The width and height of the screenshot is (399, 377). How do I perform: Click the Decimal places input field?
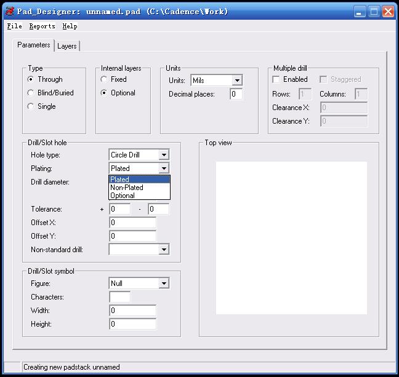pyautogui.click(x=236, y=94)
